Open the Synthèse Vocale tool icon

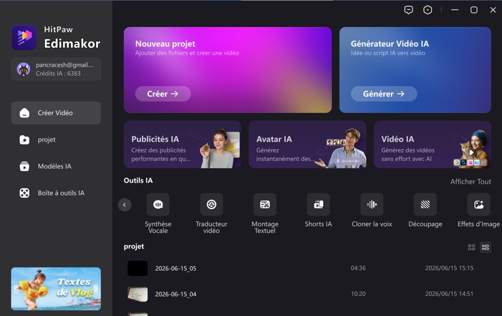158,204
